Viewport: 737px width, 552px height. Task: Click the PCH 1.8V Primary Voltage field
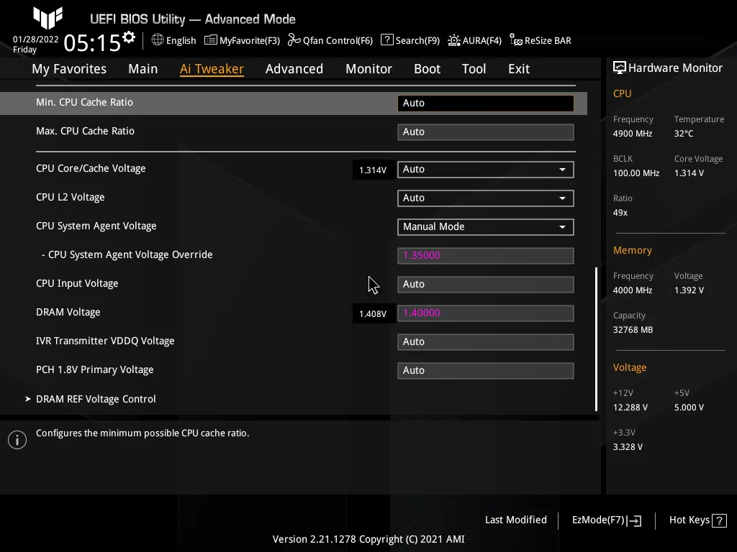(x=486, y=370)
